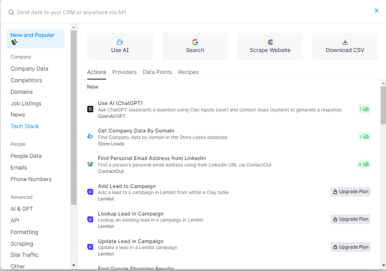The image size is (386, 271).
Task: Select the Domains category
Action: click(x=21, y=92)
